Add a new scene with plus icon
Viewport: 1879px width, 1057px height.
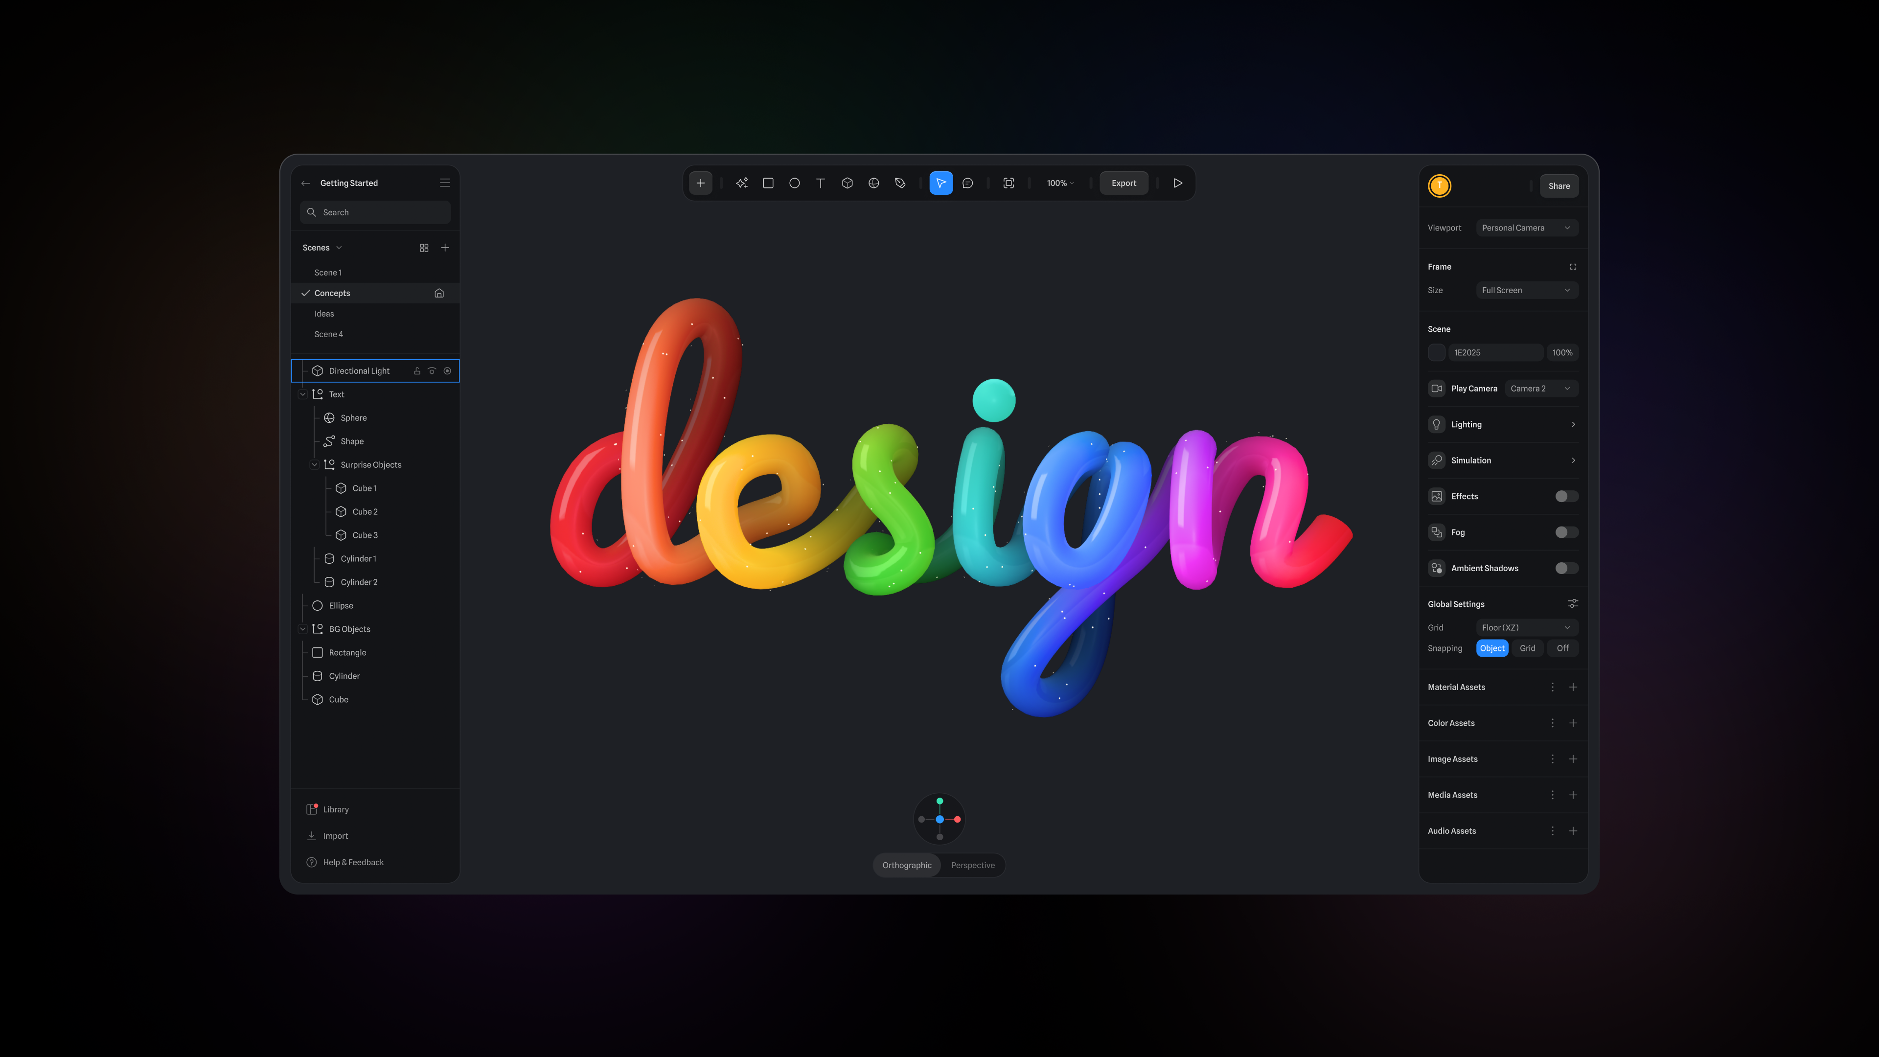point(445,248)
